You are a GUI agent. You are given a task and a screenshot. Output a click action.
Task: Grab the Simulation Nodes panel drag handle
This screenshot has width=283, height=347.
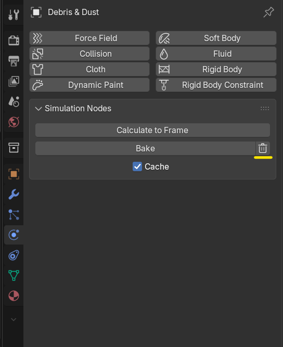[x=265, y=108]
